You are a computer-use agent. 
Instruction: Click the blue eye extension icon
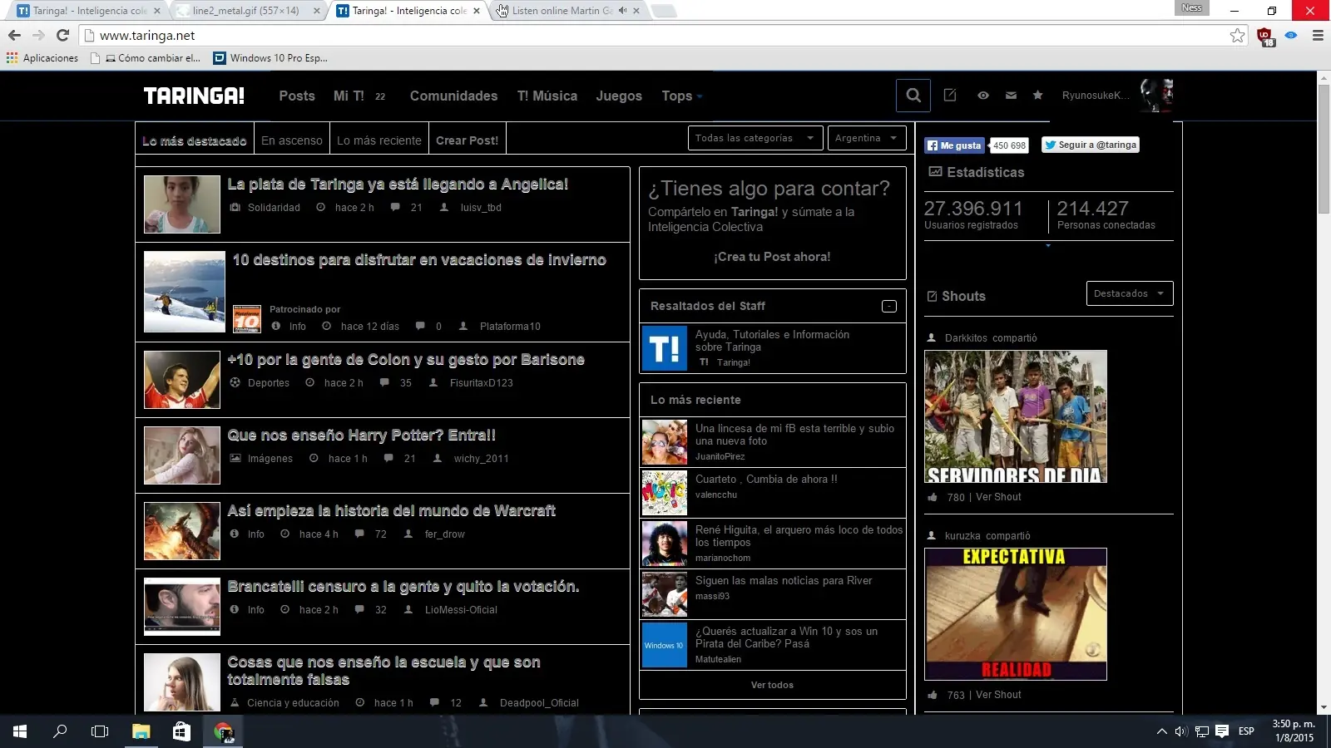pyautogui.click(x=1291, y=35)
